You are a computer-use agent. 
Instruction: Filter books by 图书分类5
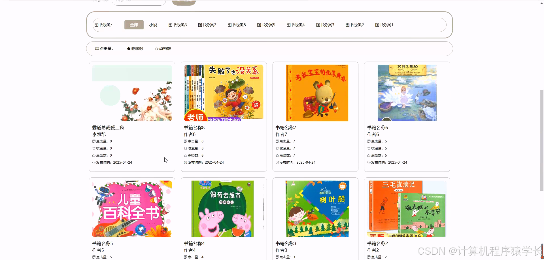[x=266, y=25]
